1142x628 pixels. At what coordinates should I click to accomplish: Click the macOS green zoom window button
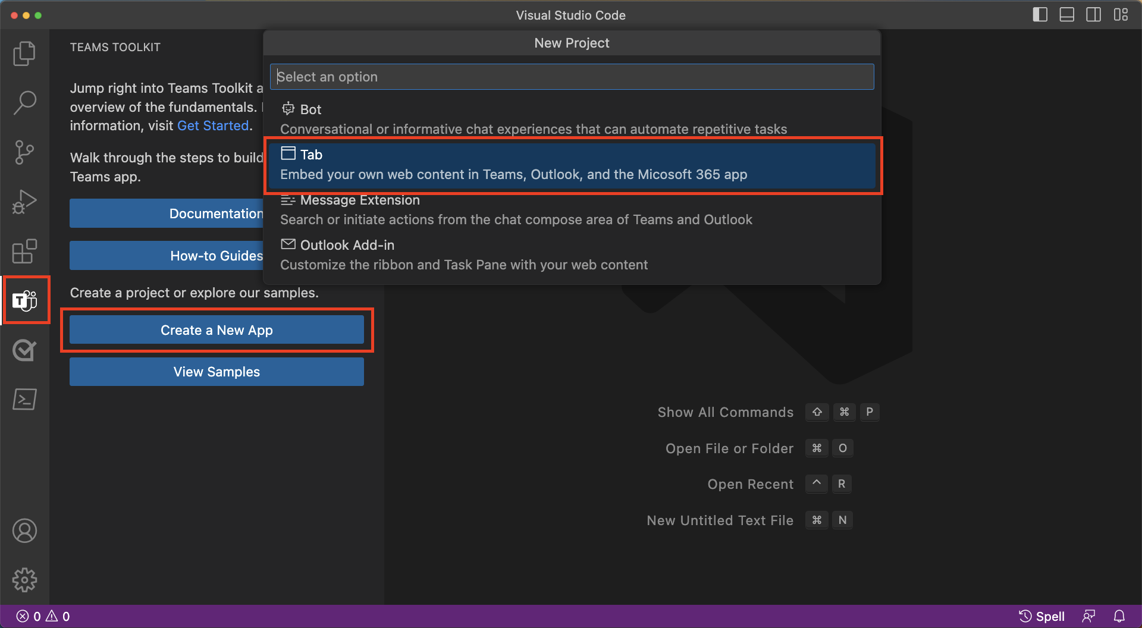[38, 15]
